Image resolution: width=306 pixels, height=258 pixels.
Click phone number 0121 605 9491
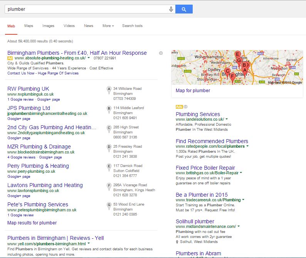click(x=125, y=118)
